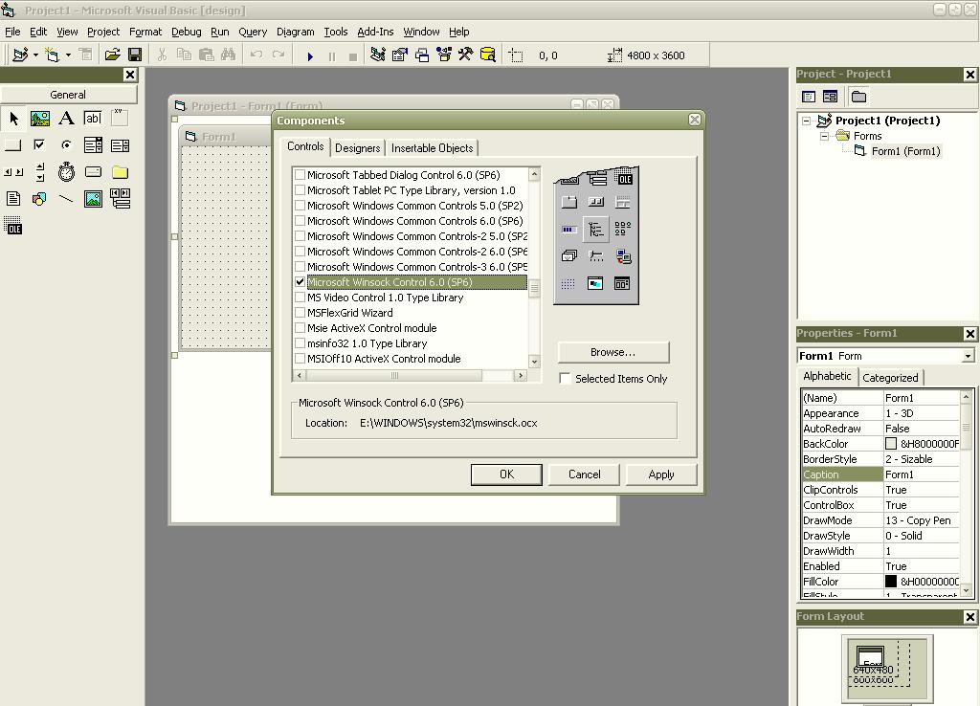Open the Menu Editor from the toolbar
Image resolution: width=980 pixels, height=706 pixels.
click(x=85, y=55)
